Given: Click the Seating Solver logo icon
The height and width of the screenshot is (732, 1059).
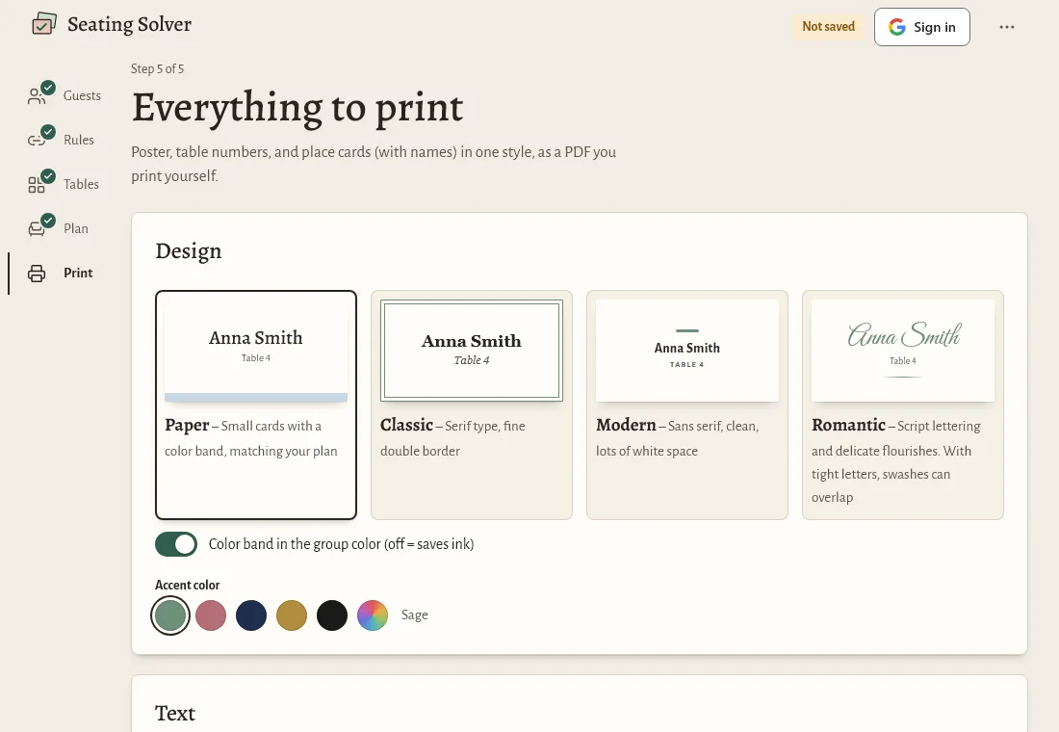Looking at the screenshot, I should 44,24.
